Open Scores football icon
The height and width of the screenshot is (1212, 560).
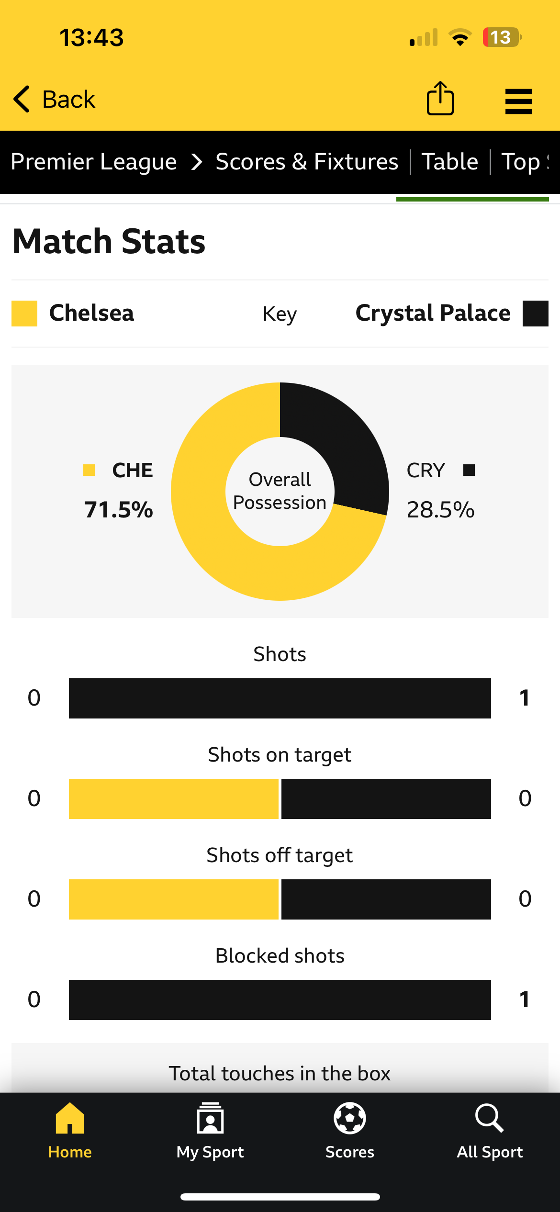pyautogui.click(x=350, y=1118)
